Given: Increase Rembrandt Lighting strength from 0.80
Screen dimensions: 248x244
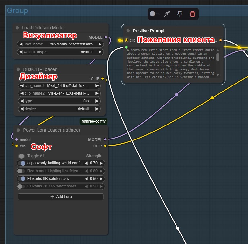Looking at the screenshot, I should [x=101, y=171].
